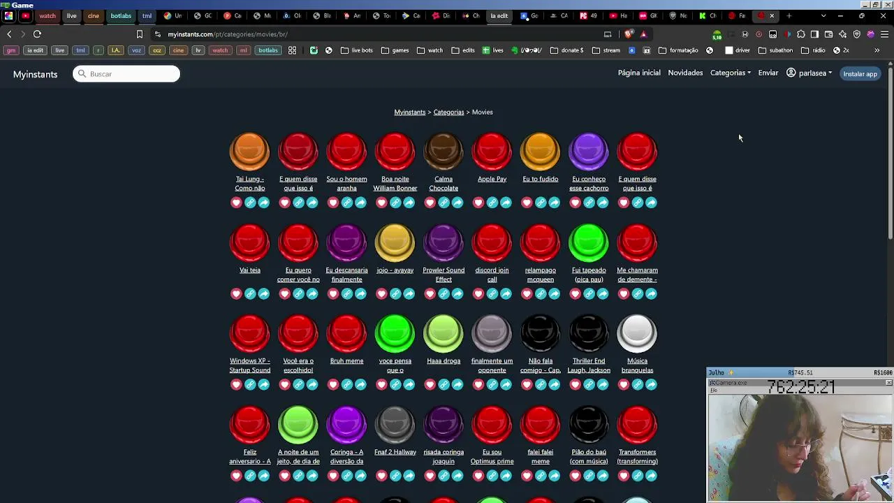This screenshot has height=503, width=894.
Task: Select the browser address bar URL
Action: coord(228,34)
